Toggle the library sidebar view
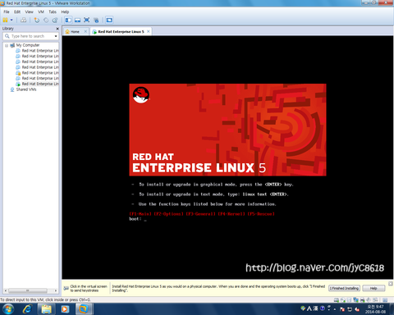This screenshot has width=394, height=315. pos(68,20)
